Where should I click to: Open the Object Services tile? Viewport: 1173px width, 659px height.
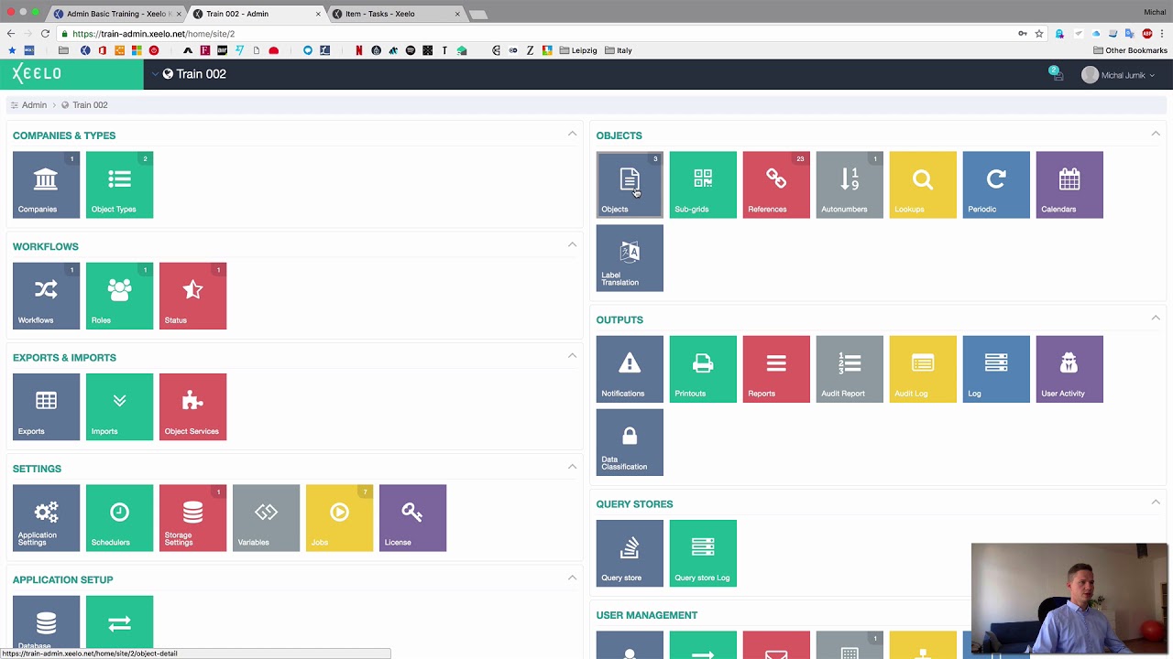(x=192, y=407)
